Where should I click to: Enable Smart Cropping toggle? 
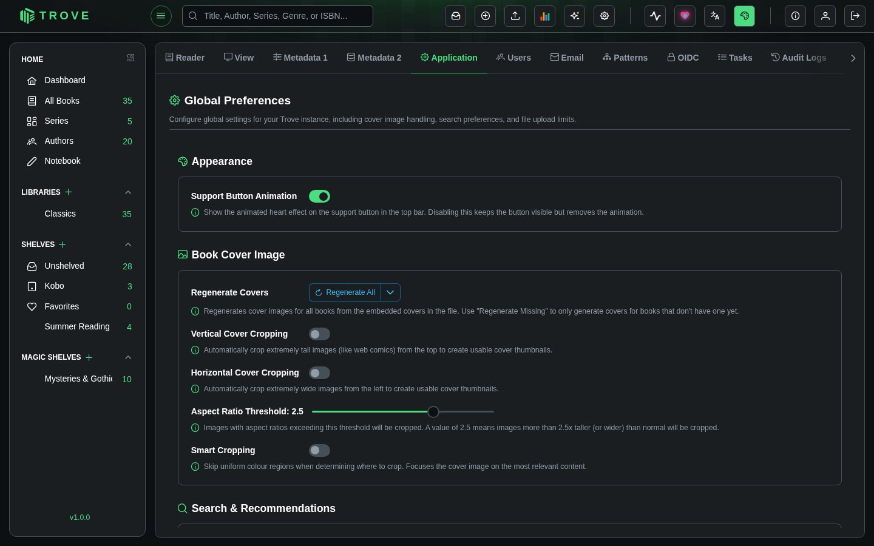coord(319,450)
